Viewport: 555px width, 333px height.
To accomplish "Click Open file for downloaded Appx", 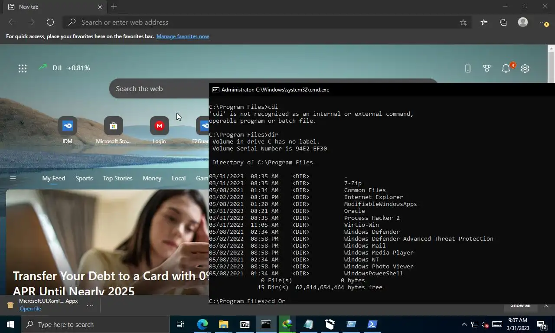I will tap(30, 309).
